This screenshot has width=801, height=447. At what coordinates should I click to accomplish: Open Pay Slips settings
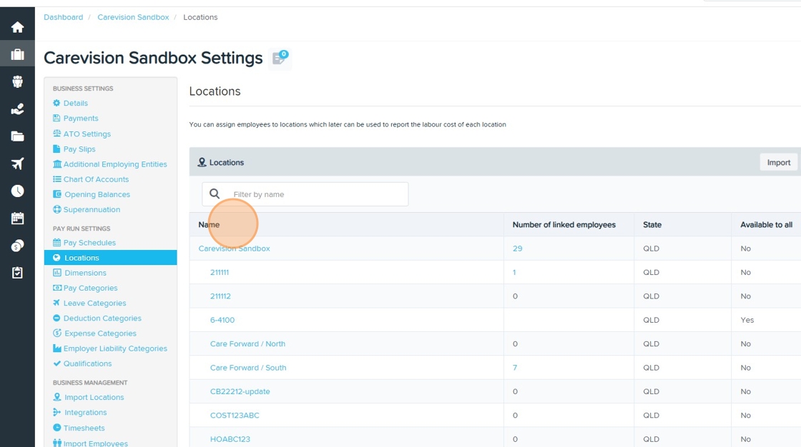79,149
